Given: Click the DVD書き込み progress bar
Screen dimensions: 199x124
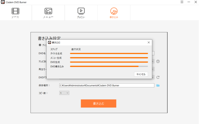Looking at the screenshot, I should point(109,66).
